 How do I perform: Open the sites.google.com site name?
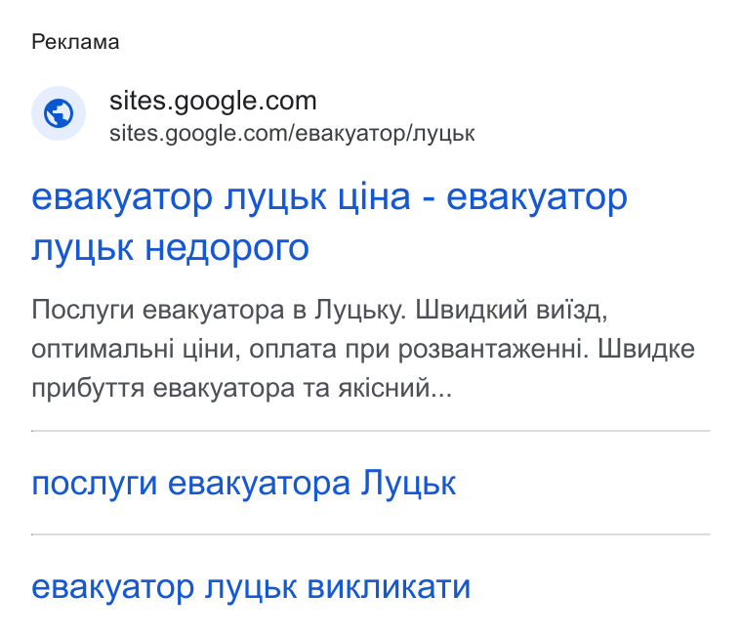click(x=213, y=101)
